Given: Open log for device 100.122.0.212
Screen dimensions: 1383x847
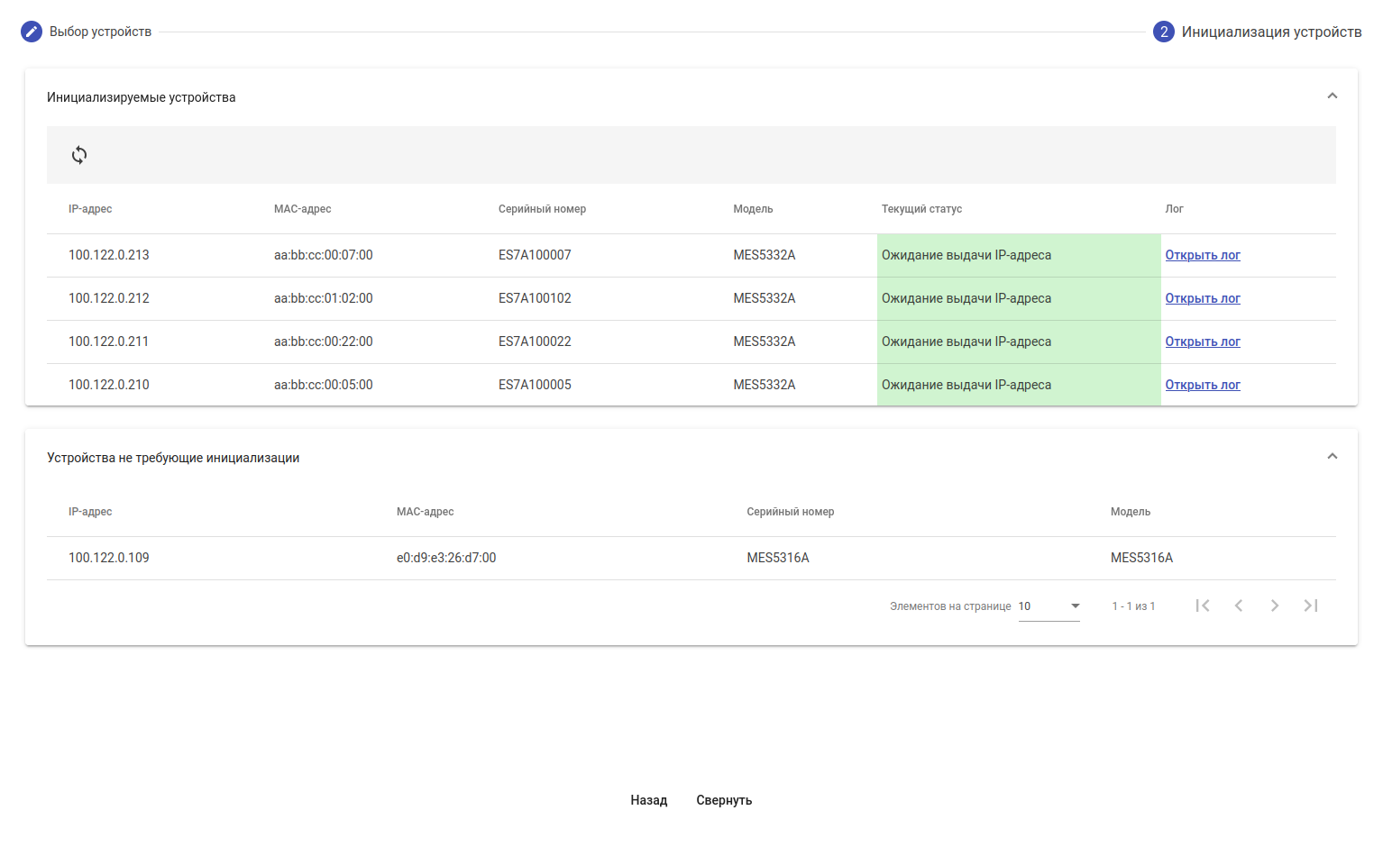Looking at the screenshot, I should click(x=1202, y=298).
